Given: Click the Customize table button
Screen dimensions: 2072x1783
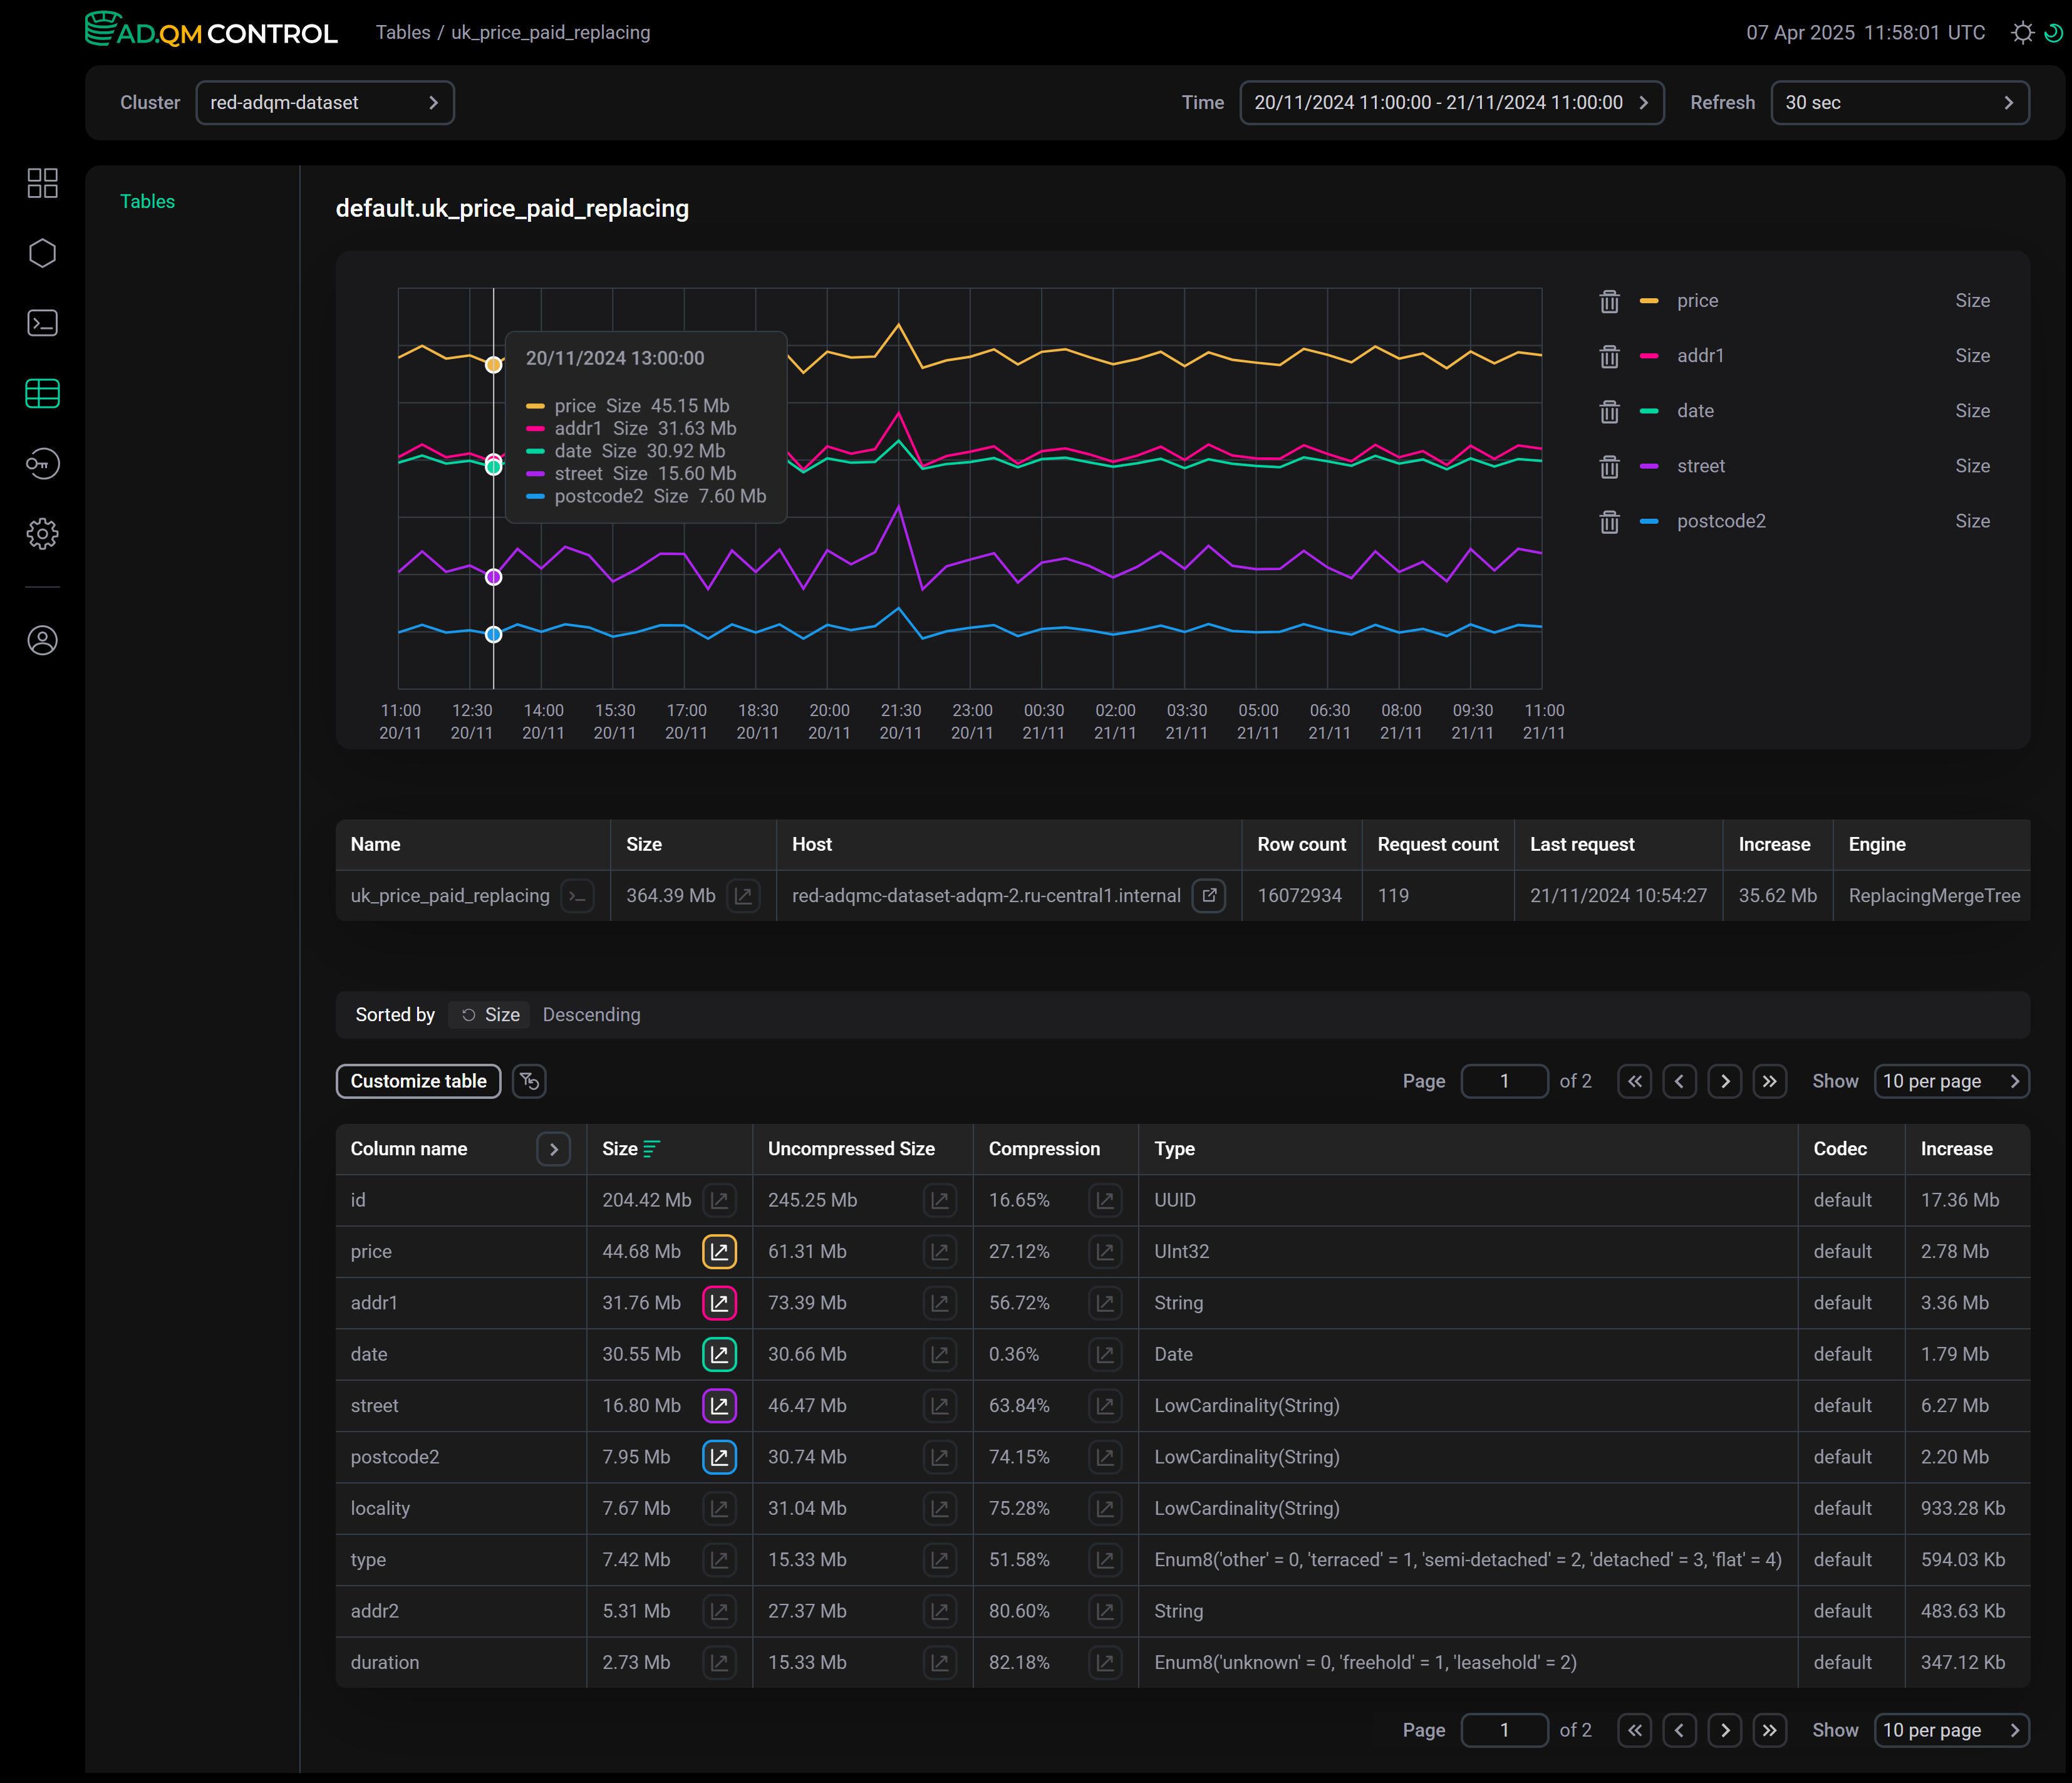Looking at the screenshot, I should coord(418,1081).
